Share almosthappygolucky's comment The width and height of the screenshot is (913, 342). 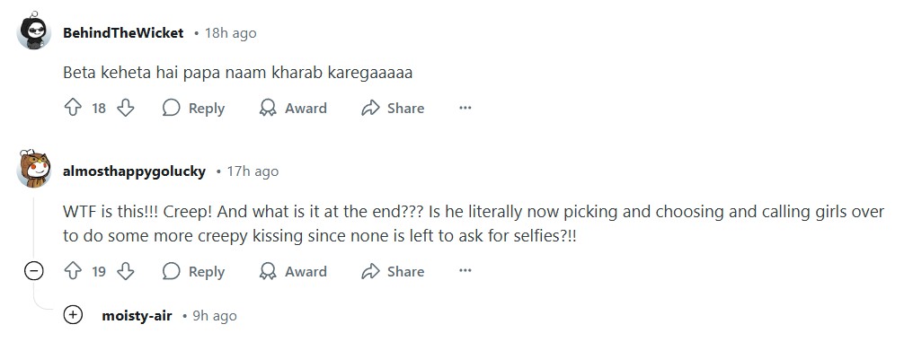click(393, 272)
